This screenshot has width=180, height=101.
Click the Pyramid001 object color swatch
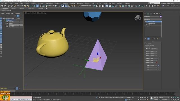click(161, 17)
